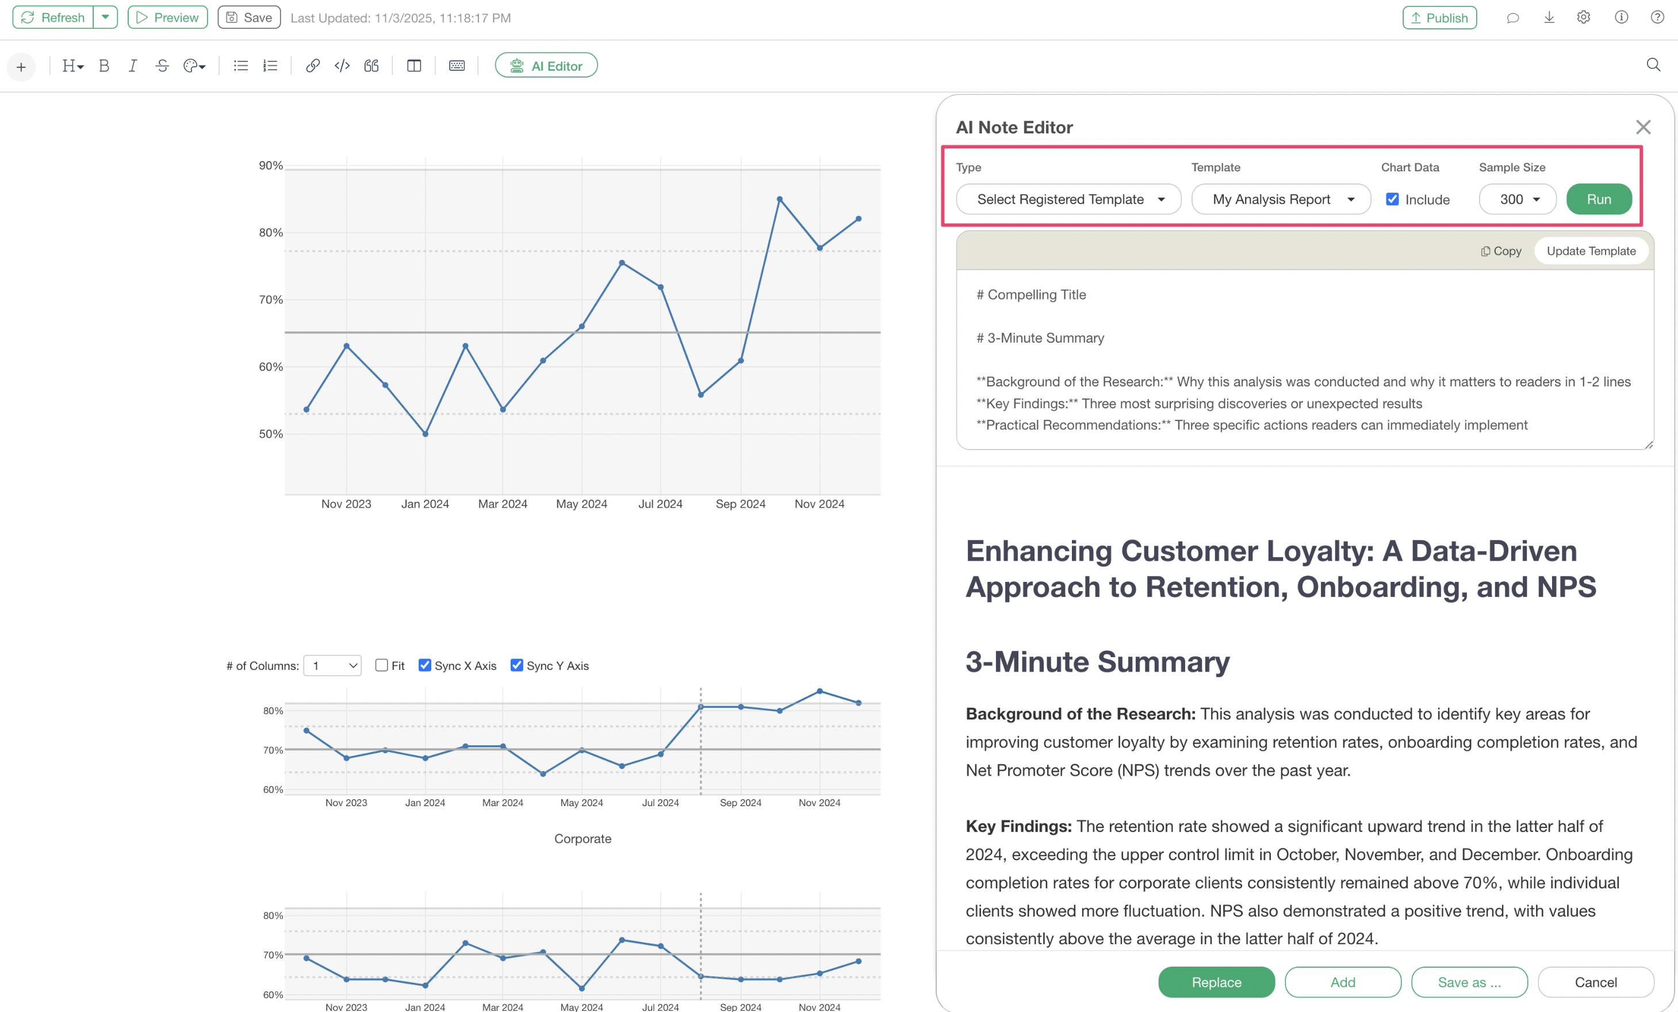Open the heading style menu

tap(72, 66)
